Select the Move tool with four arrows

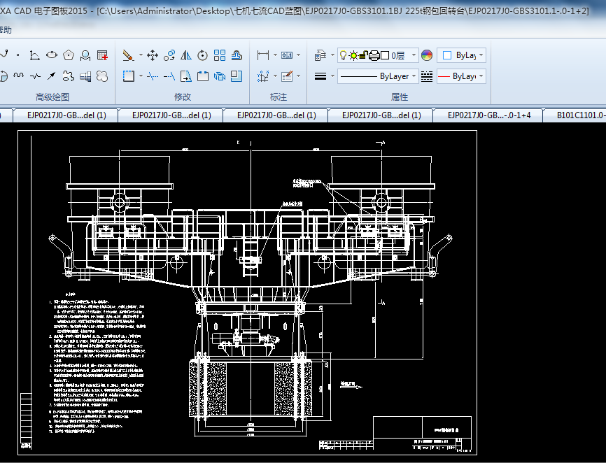pyautogui.click(x=152, y=55)
